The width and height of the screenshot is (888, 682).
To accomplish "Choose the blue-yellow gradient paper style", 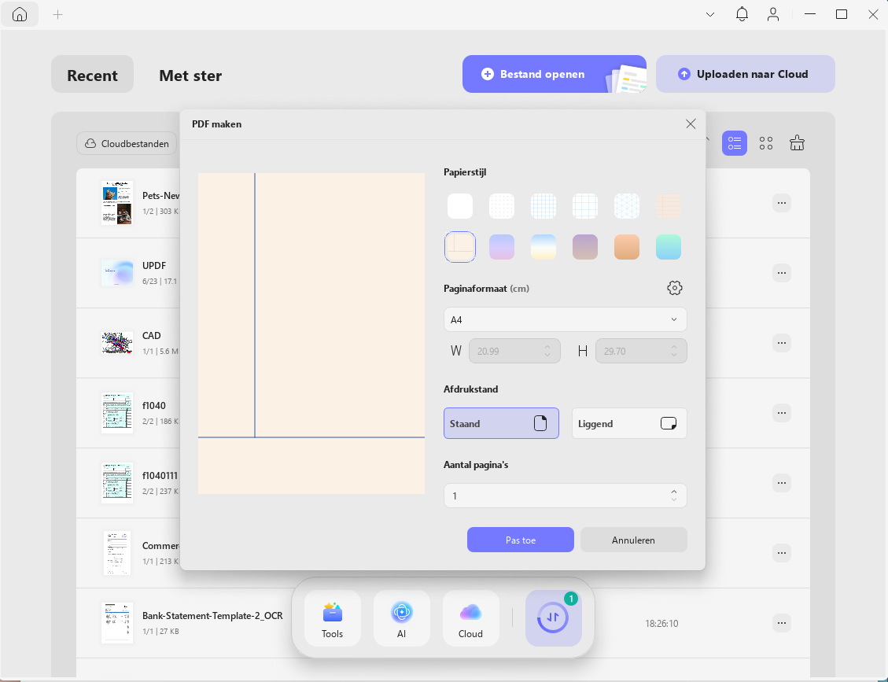I will [543, 247].
